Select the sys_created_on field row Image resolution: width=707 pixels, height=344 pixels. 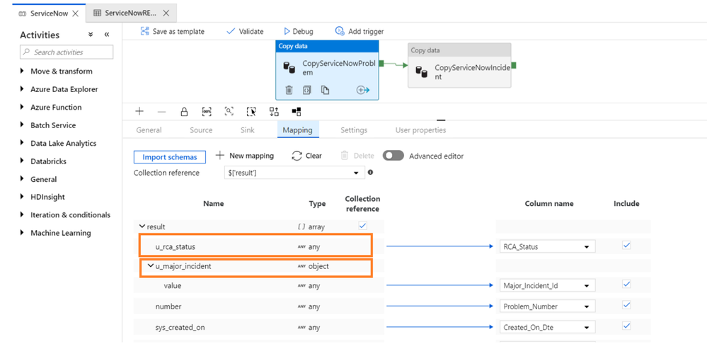click(259, 327)
